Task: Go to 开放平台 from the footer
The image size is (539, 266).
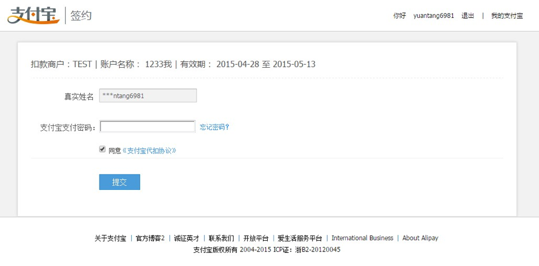Action: [256, 238]
